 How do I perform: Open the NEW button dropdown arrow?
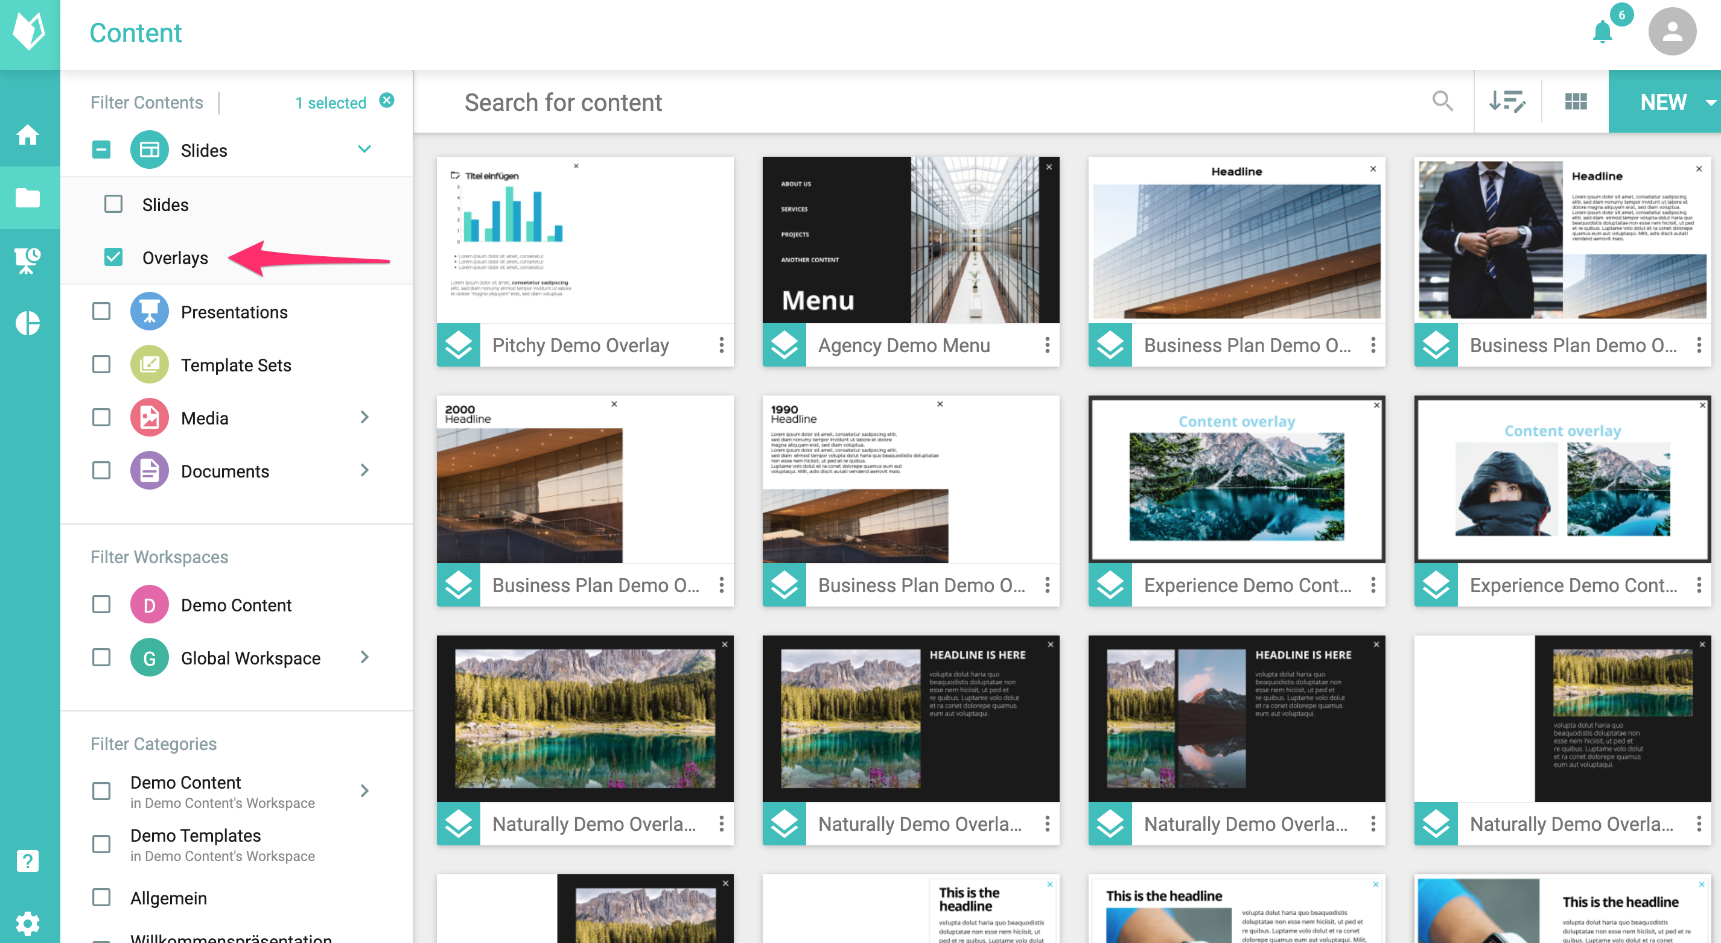point(1710,102)
